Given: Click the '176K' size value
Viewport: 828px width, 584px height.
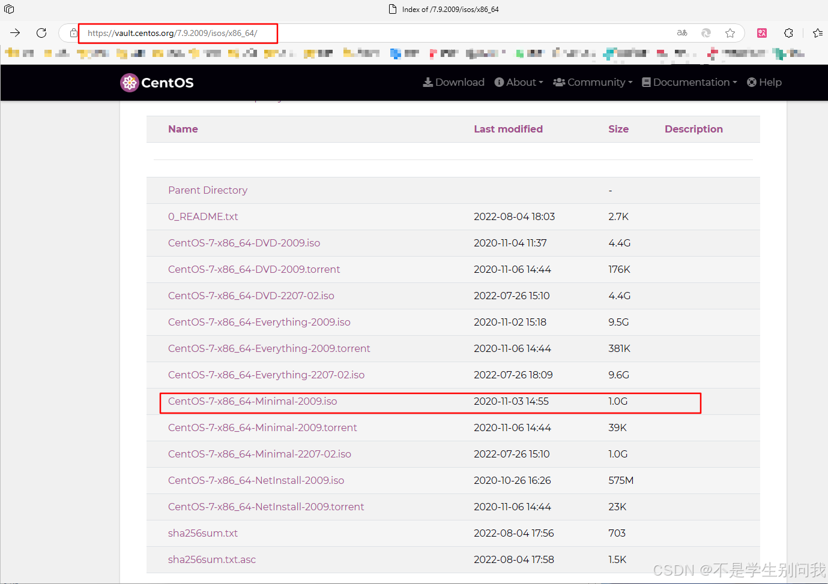Looking at the screenshot, I should click(619, 269).
